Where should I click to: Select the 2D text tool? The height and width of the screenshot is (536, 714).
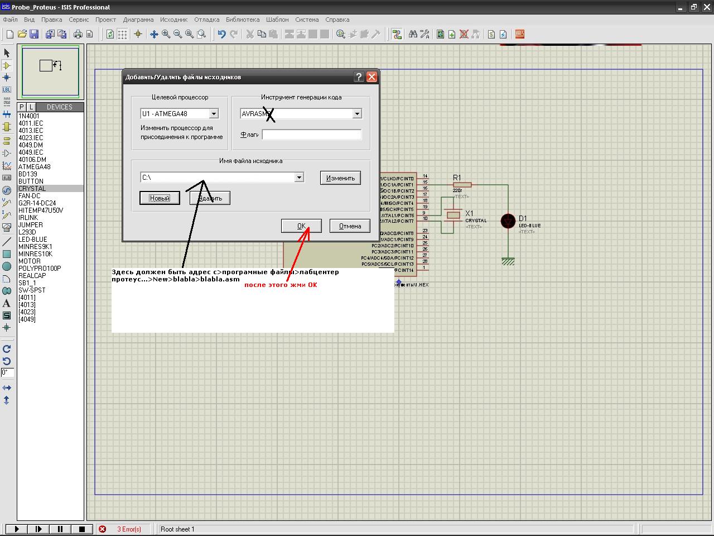[x=7, y=303]
